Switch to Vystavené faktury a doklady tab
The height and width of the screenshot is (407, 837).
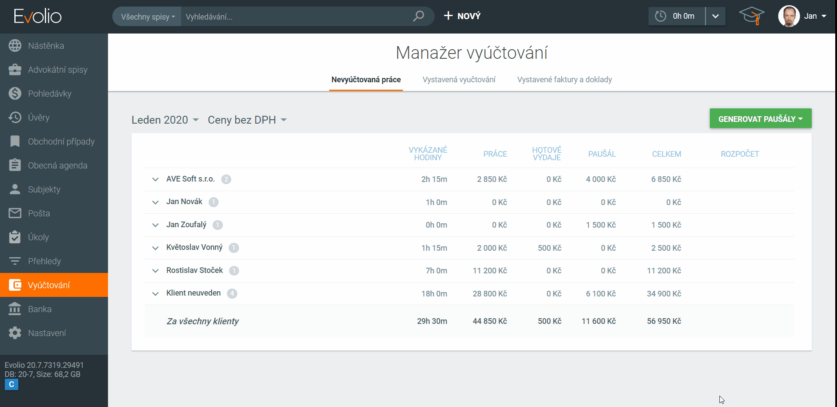(x=564, y=80)
